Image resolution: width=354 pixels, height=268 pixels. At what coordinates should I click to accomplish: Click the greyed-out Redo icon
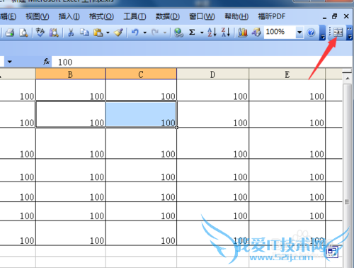(155, 32)
